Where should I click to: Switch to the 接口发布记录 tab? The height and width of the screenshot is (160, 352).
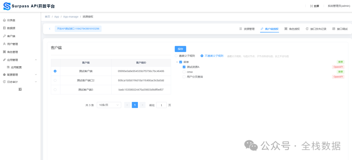316,29
